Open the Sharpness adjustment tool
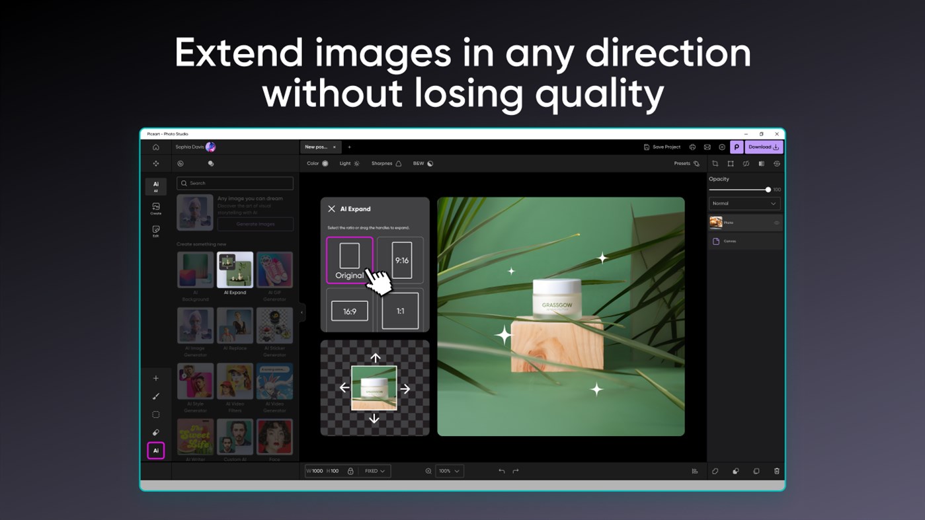The image size is (925, 520). click(398, 163)
